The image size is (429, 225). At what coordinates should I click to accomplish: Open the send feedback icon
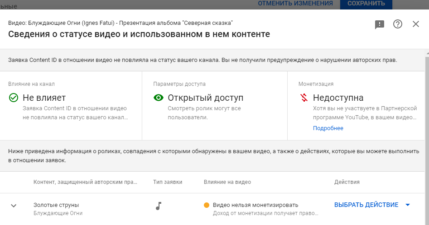click(380, 24)
